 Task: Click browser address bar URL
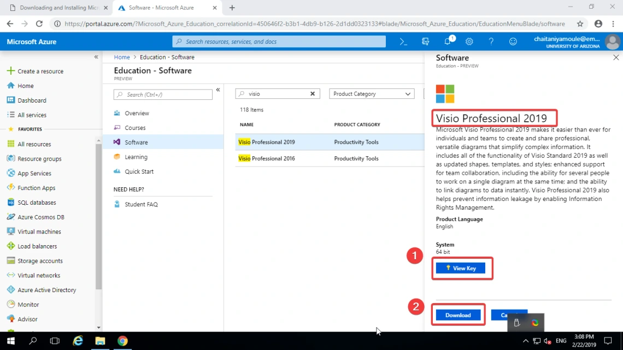(x=315, y=24)
